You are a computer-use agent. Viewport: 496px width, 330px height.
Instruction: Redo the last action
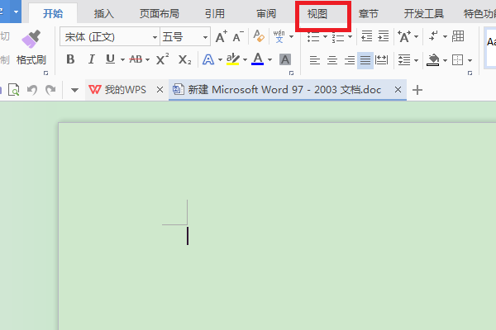tap(50, 90)
